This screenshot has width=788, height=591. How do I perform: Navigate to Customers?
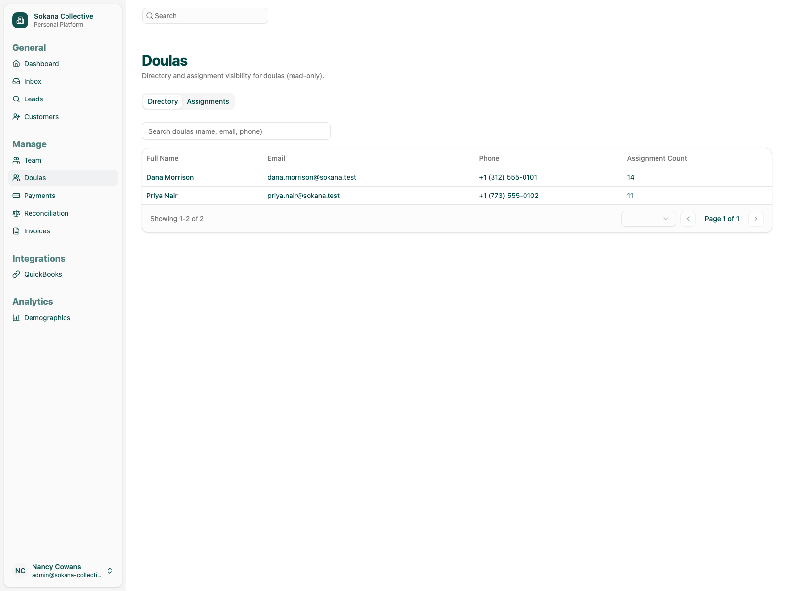[63, 117]
